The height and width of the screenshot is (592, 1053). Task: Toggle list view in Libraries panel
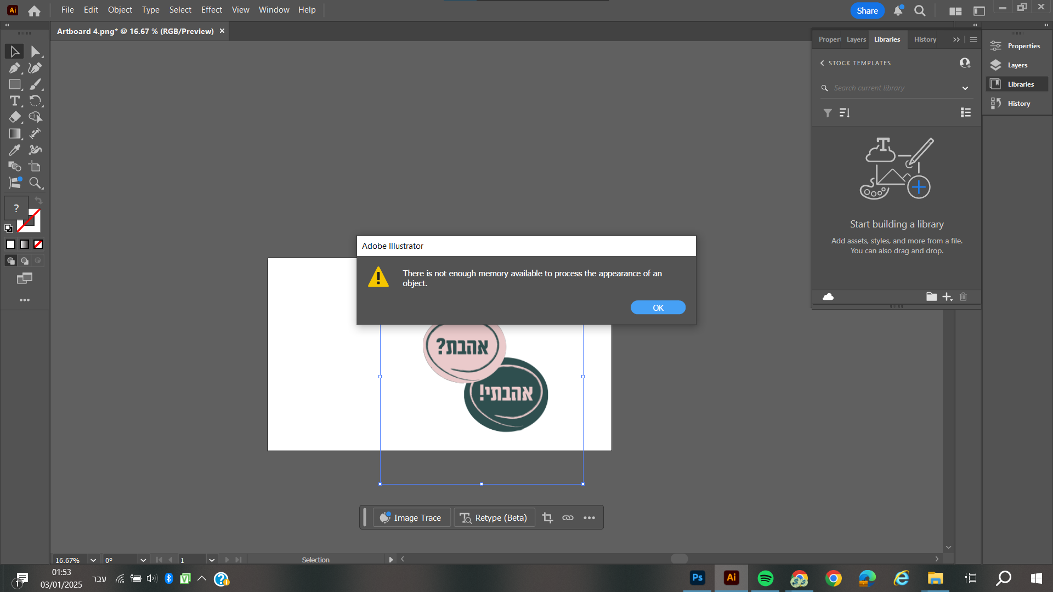pyautogui.click(x=966, y=112)
